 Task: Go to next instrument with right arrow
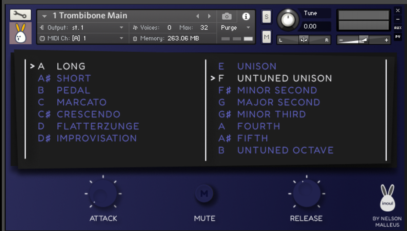(209, 16)
